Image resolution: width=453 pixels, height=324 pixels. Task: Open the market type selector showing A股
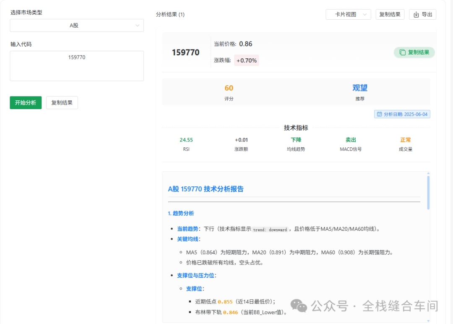(77, 25)
